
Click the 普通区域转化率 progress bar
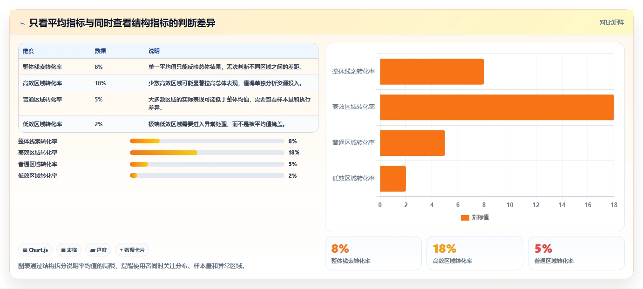point(207,164)
